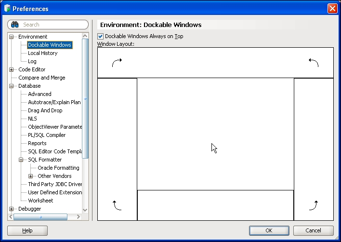Viewport: 341px width, 242px height.
Task: Select Autotrace/Explain Plan entry
Action: (54, 102)
